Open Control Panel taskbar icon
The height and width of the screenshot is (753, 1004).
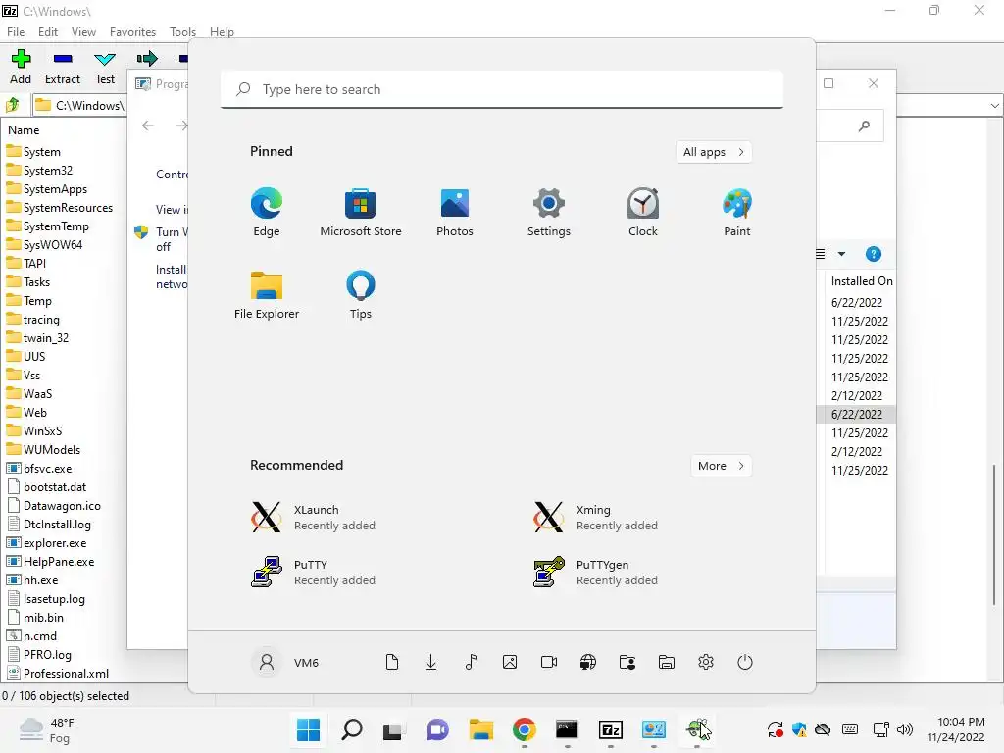654,729
